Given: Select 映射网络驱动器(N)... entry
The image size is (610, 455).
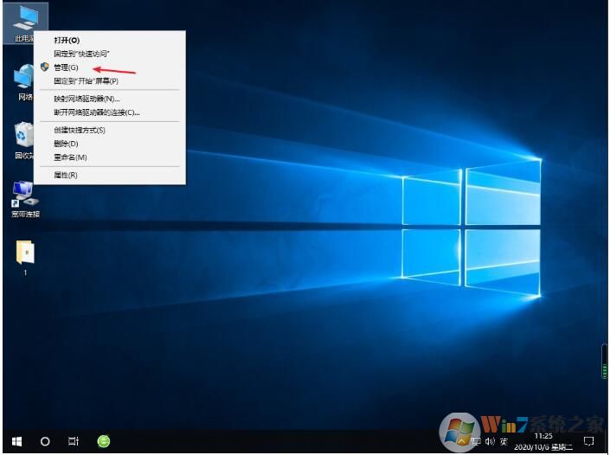Looking at the screenshot, I should [109, 99].
